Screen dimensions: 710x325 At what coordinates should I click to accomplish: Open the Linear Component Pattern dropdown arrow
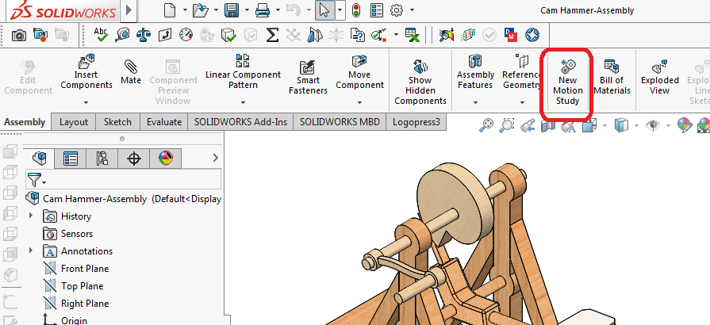tap(244, 103)
